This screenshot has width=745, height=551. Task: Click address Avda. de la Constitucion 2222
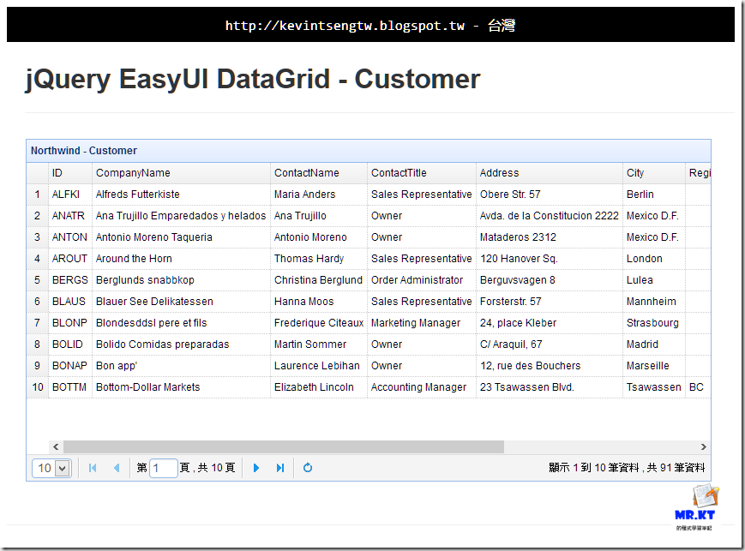point(550,216)
